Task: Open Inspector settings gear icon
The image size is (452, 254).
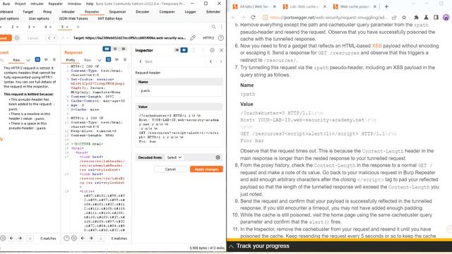Action: tap(212, 50)
